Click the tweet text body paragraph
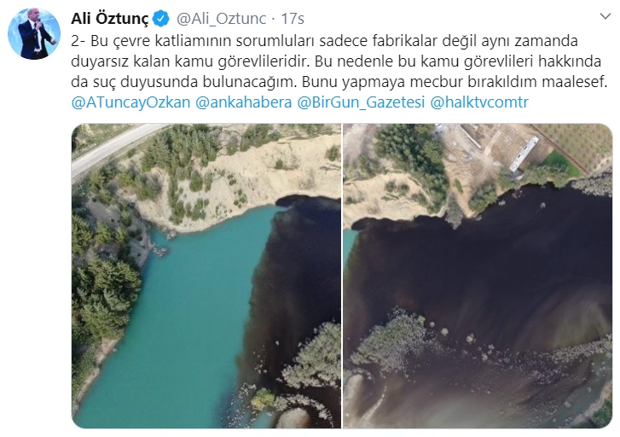This screenshot has height=437, width=620. tap(339, 61)
